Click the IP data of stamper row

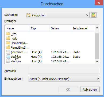pyautogui.click(x=60, y=61)
